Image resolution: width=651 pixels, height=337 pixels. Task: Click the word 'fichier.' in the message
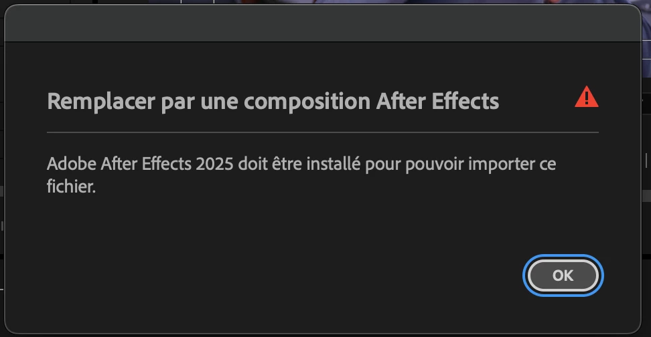tap(72, 186)
